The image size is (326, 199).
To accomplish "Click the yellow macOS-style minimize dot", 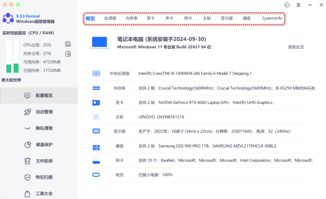I will (x=11, y=5).
